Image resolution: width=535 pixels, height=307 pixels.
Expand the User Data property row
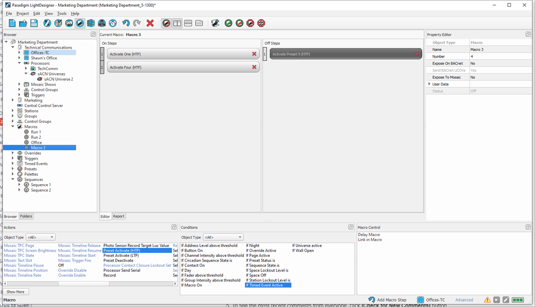click(x=429, y=84)
